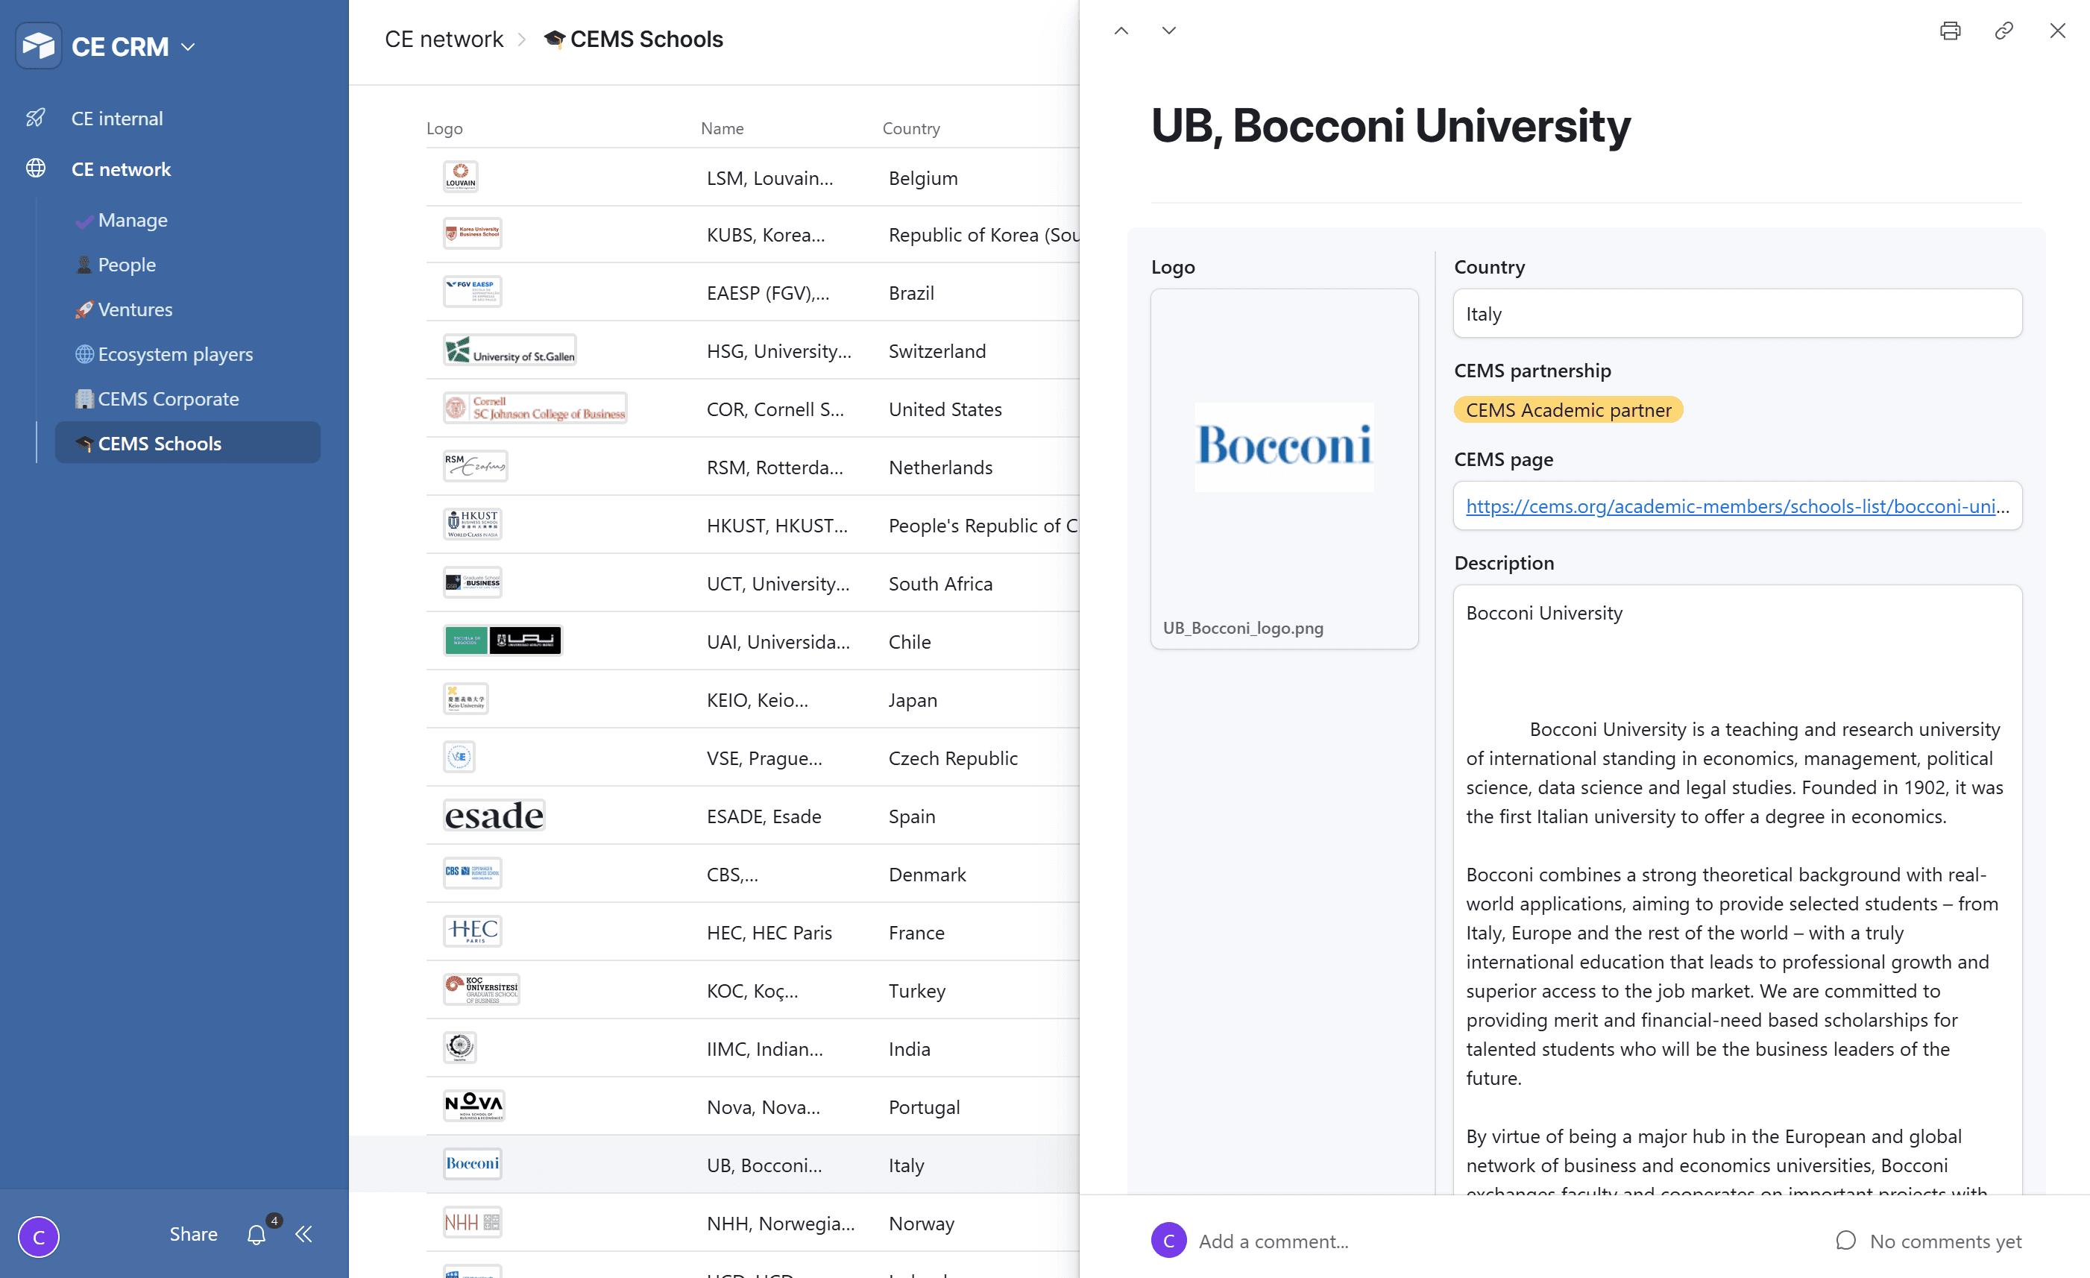This screenshot has width=2090, height=1278.
Task: Click the NHH logo thumbnail
Action: coord(473,1222)
